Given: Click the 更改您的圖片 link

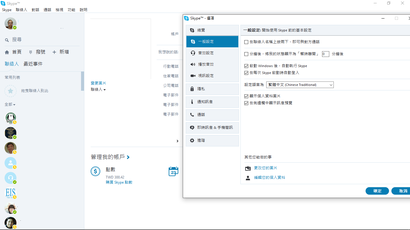Looking at the screenshot, I should pyautogui.click(x=266, y=168).
